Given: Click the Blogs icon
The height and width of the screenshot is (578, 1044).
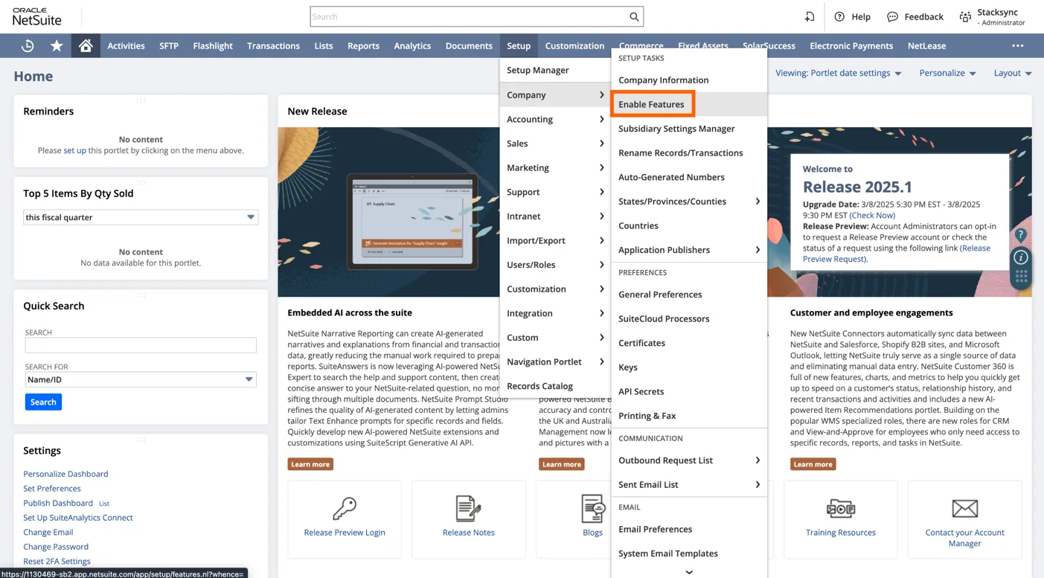Looking at the screenshot, I should 592,508.
